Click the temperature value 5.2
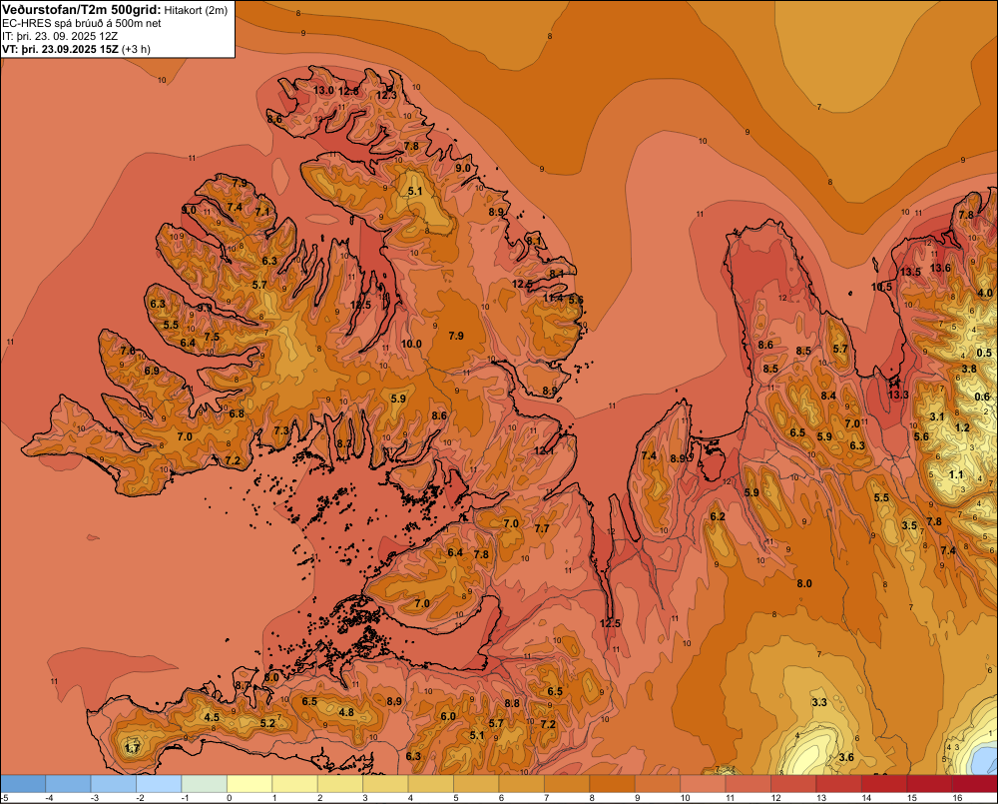 tap(267, 723)
